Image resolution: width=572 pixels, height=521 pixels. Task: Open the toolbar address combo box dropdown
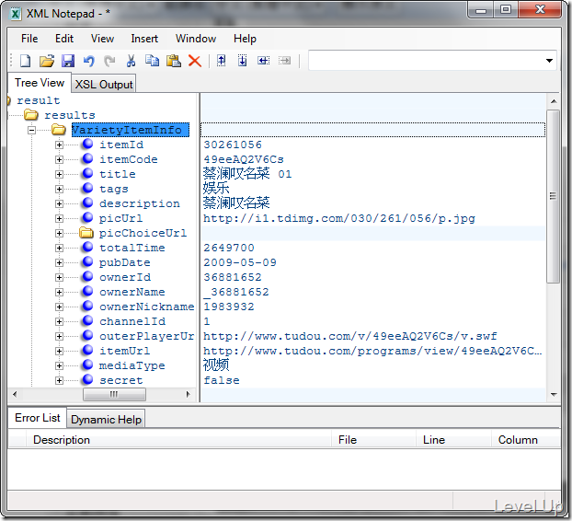click(549, 61)
